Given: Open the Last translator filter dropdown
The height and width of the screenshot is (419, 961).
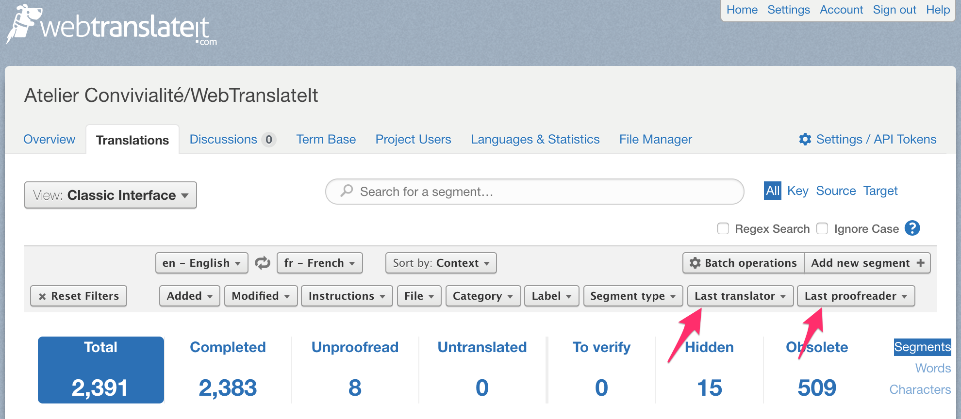Looking at the screenshot, I should 741,296.
